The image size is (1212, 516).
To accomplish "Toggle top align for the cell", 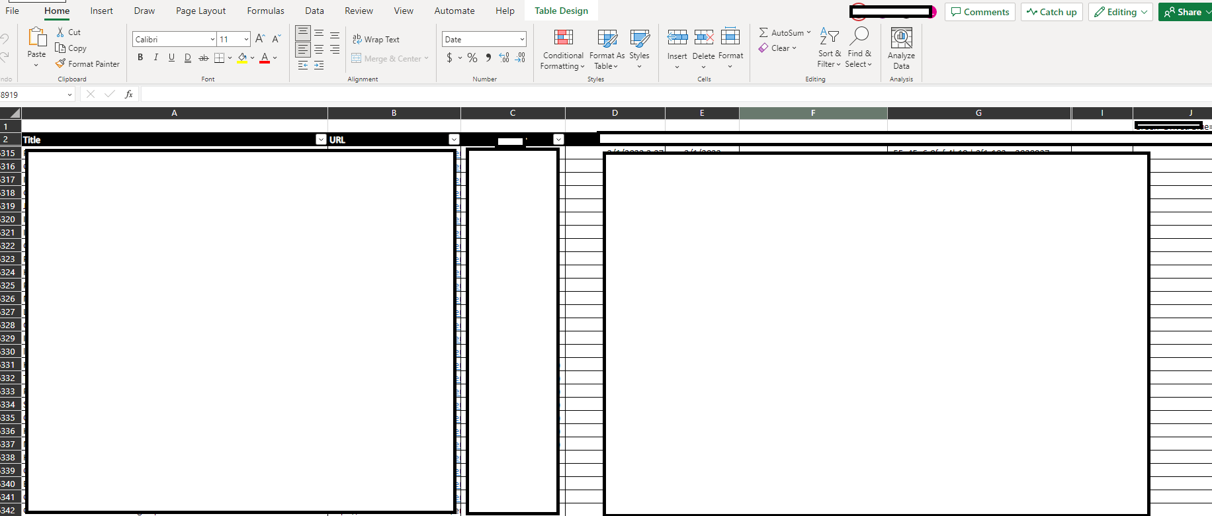I will (303, 33).
